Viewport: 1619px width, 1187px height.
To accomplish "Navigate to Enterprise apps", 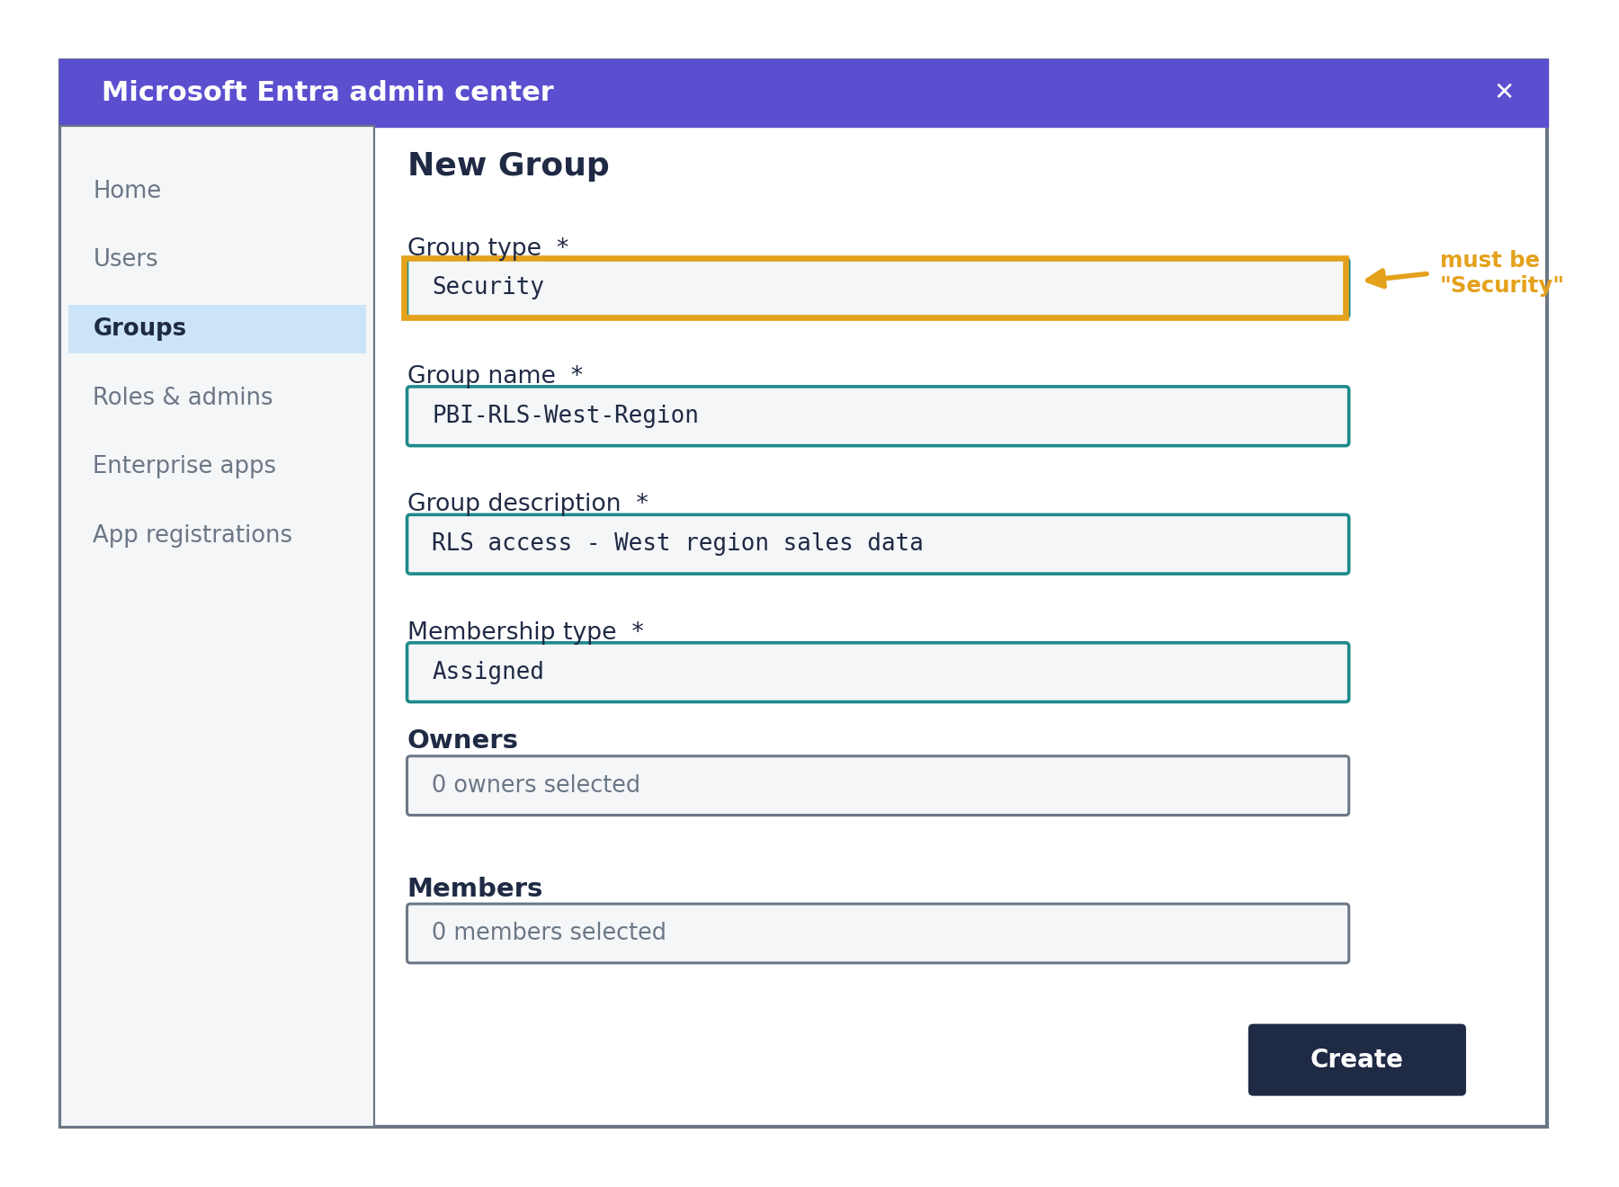I will [x=184, y=466].
